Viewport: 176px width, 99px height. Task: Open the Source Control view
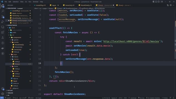point(2,16)
